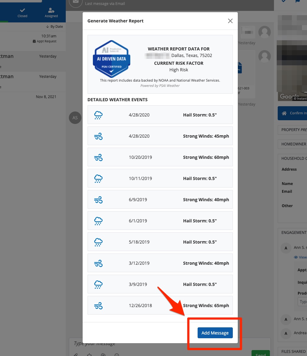Click the PSAI Certified AI Driven Data badge

click(x=111, y=59)
